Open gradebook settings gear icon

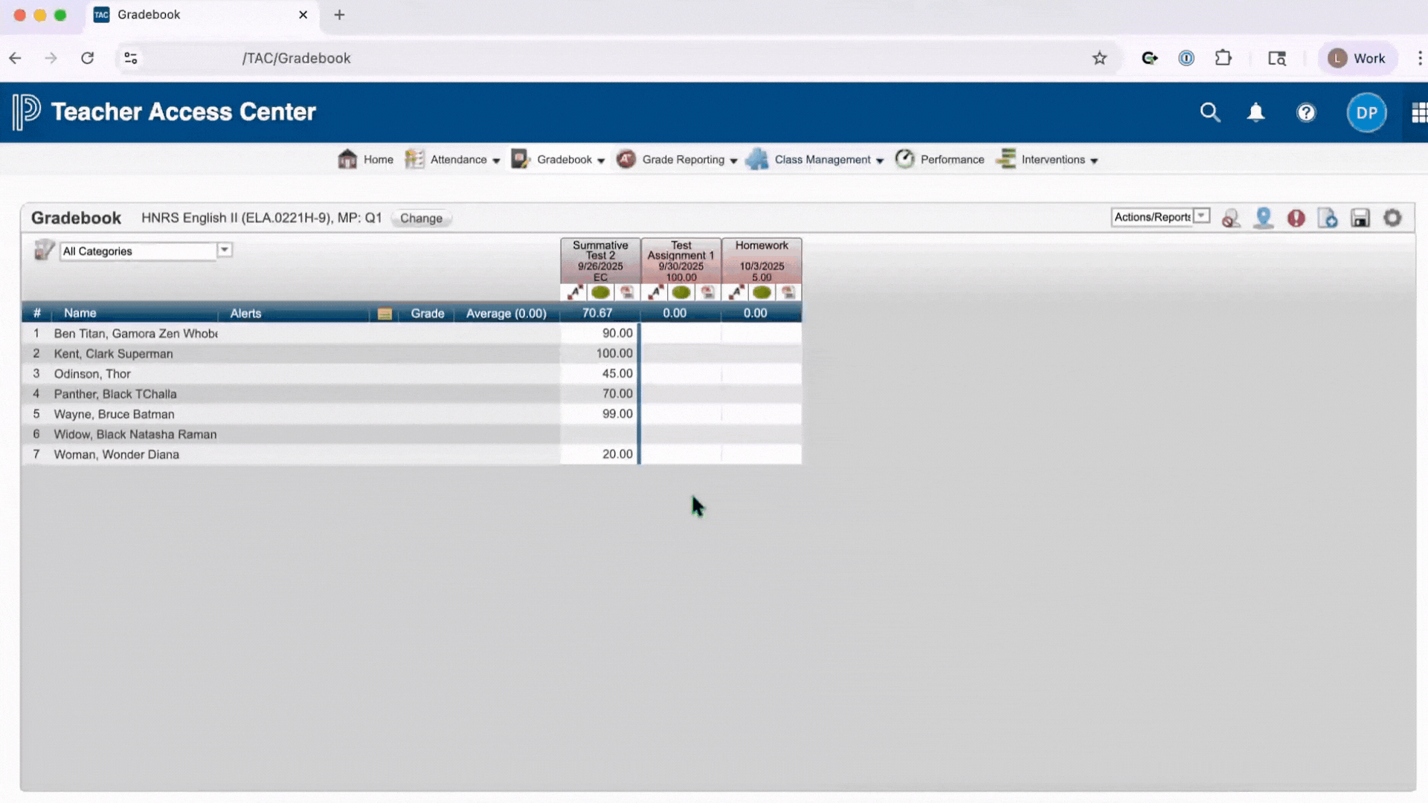tap(1392, 218)
